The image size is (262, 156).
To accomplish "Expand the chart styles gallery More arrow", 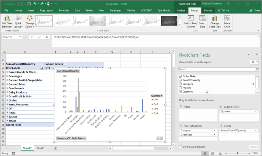I will coord(180,25).
